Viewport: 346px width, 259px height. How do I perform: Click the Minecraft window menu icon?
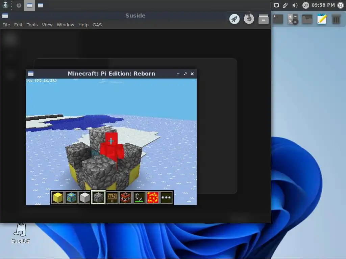(x=31, y=74)
